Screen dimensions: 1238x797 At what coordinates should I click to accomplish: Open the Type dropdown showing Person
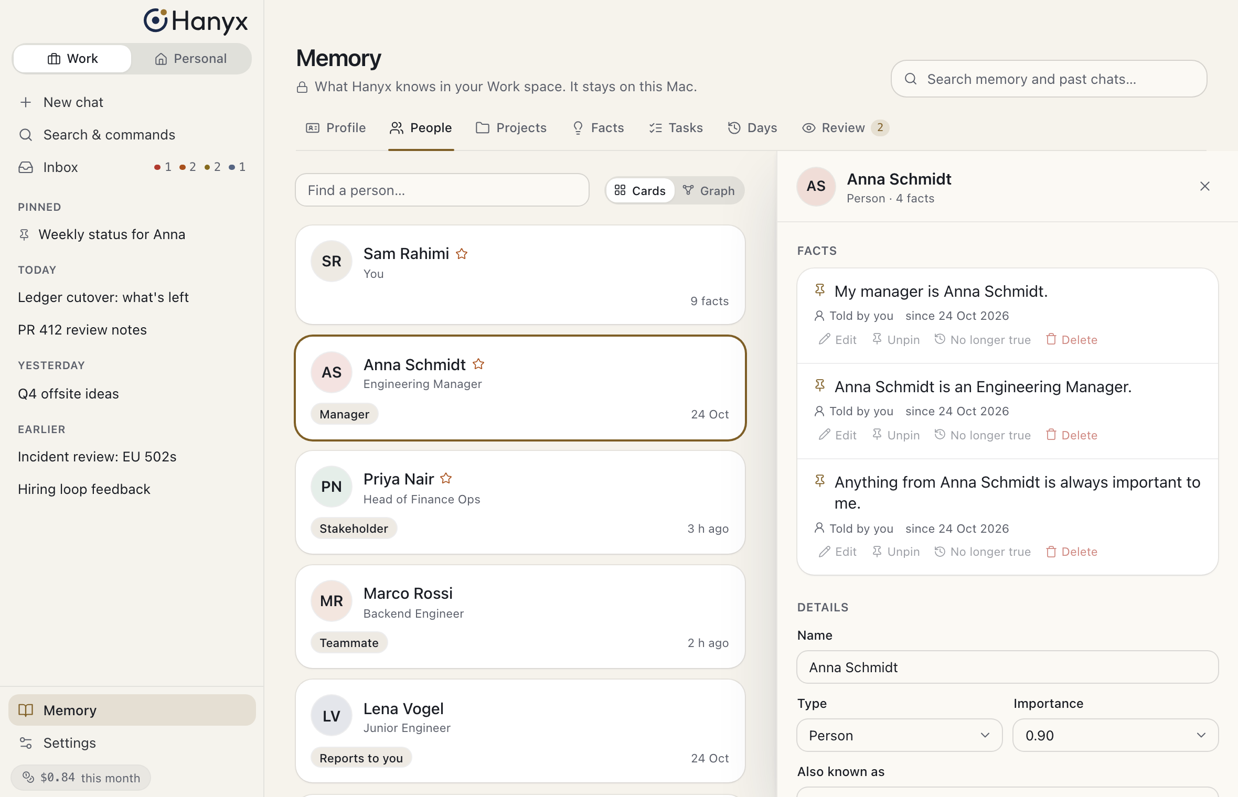click(899, 735)
